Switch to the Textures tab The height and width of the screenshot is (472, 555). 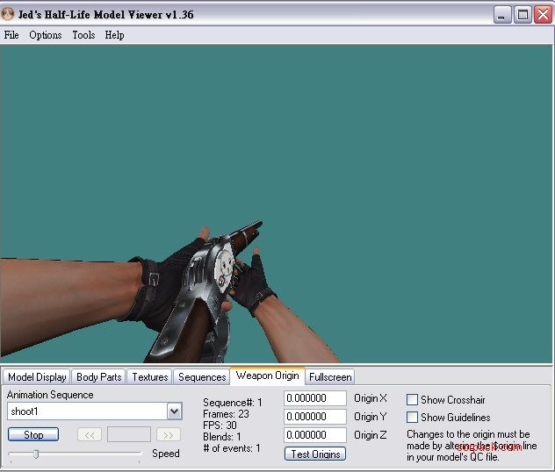coord(150,377)
